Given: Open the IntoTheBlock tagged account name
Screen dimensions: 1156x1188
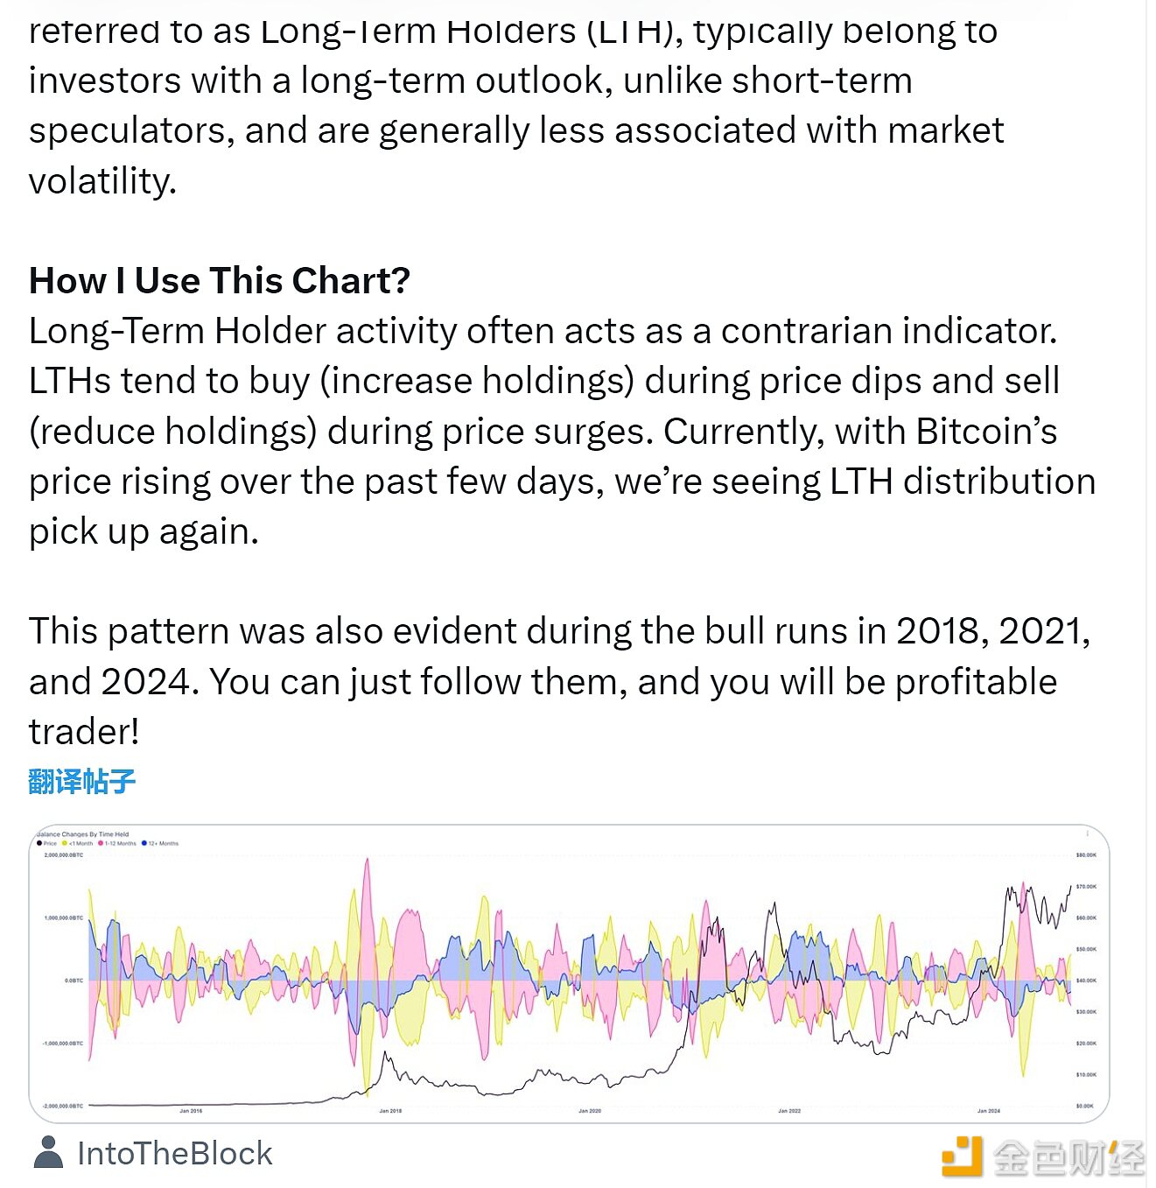Looking at the screenshot, I should [x=174, y=1153].
